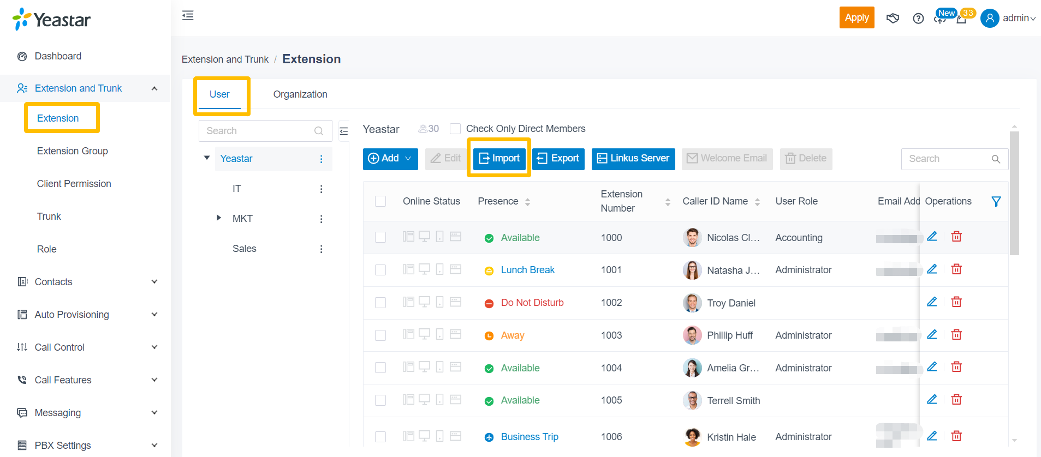The height and width of the screenshot is (457, 1041).
Task: Expand the PBX Settings sidebar menu
Action: pyautogui.click(x=154, y=446)
